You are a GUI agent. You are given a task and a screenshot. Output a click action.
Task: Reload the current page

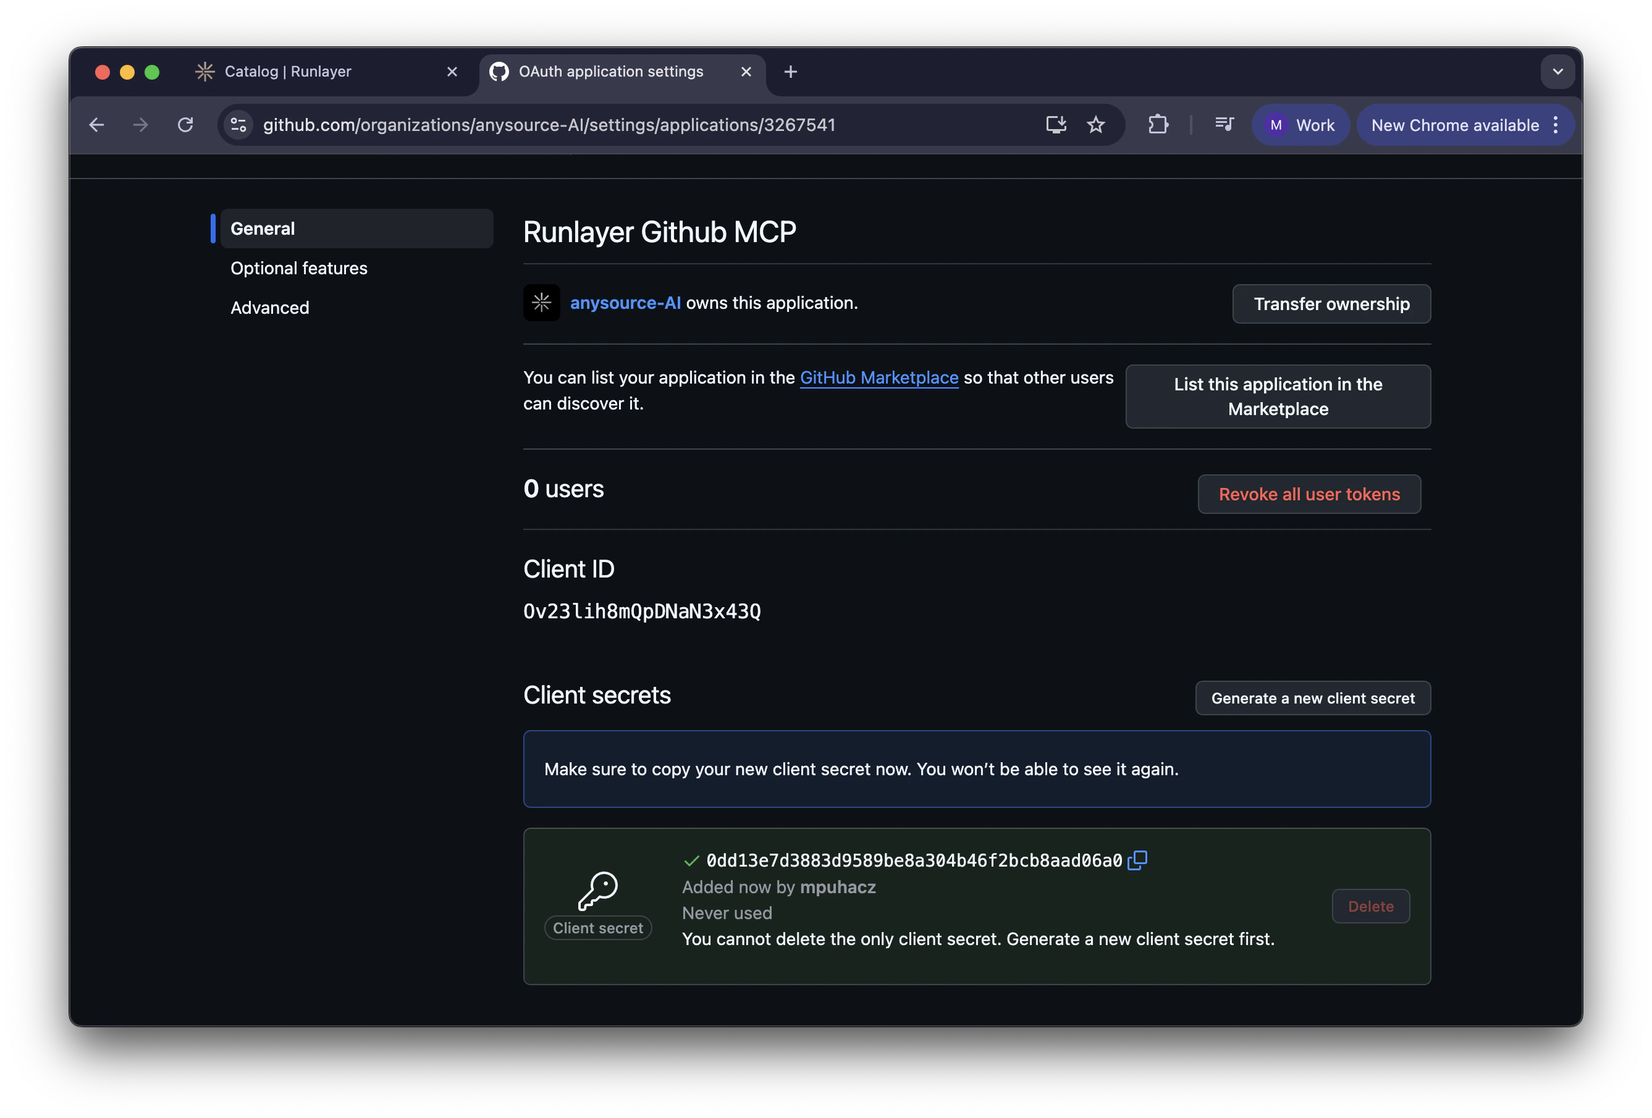point(185,125)
